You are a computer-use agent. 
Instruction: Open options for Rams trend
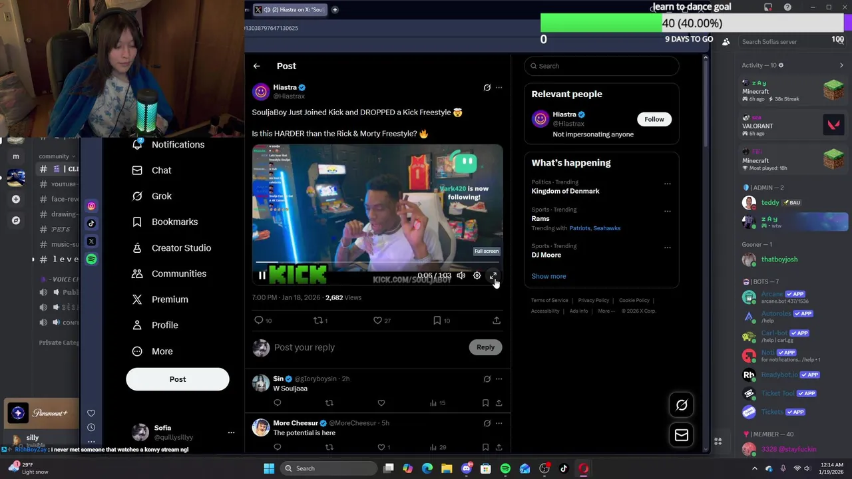point(667,211)
